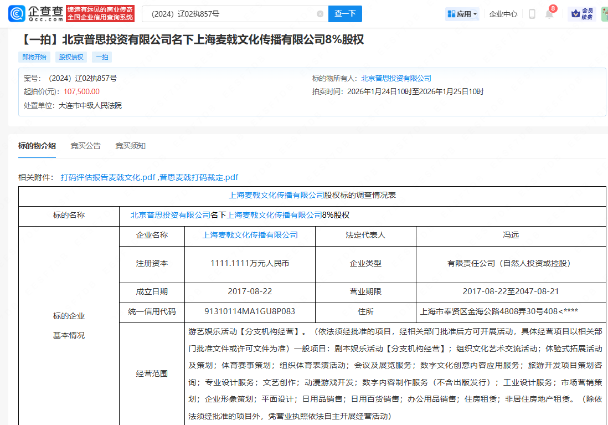Open the 上海麦戟文化传播有限公司 company link
Viewport: 608px width, 425px height.
pos(251,235)
